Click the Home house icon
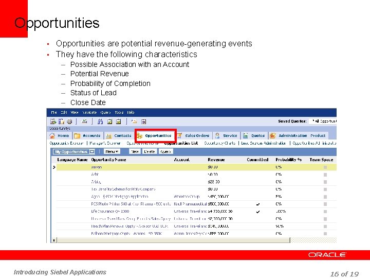370x278 pixels. (x=52, y=135)
